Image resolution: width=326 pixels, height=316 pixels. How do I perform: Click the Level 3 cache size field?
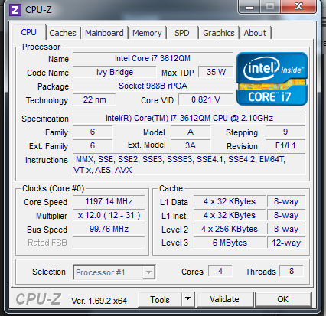(x=230, y=243)
